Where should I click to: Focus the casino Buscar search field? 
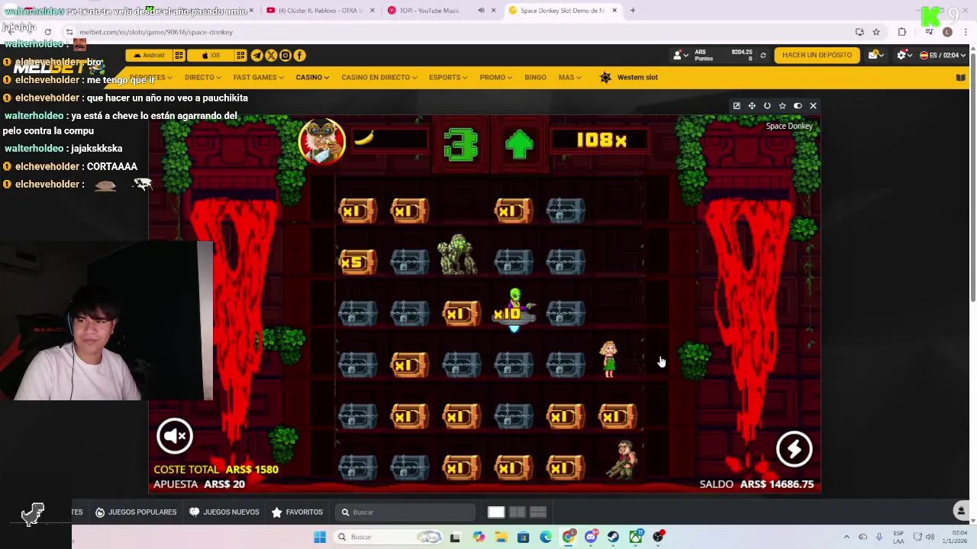[405, 512]
